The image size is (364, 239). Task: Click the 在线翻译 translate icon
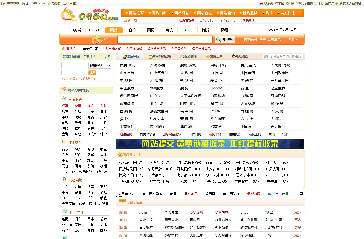[182, 57]
